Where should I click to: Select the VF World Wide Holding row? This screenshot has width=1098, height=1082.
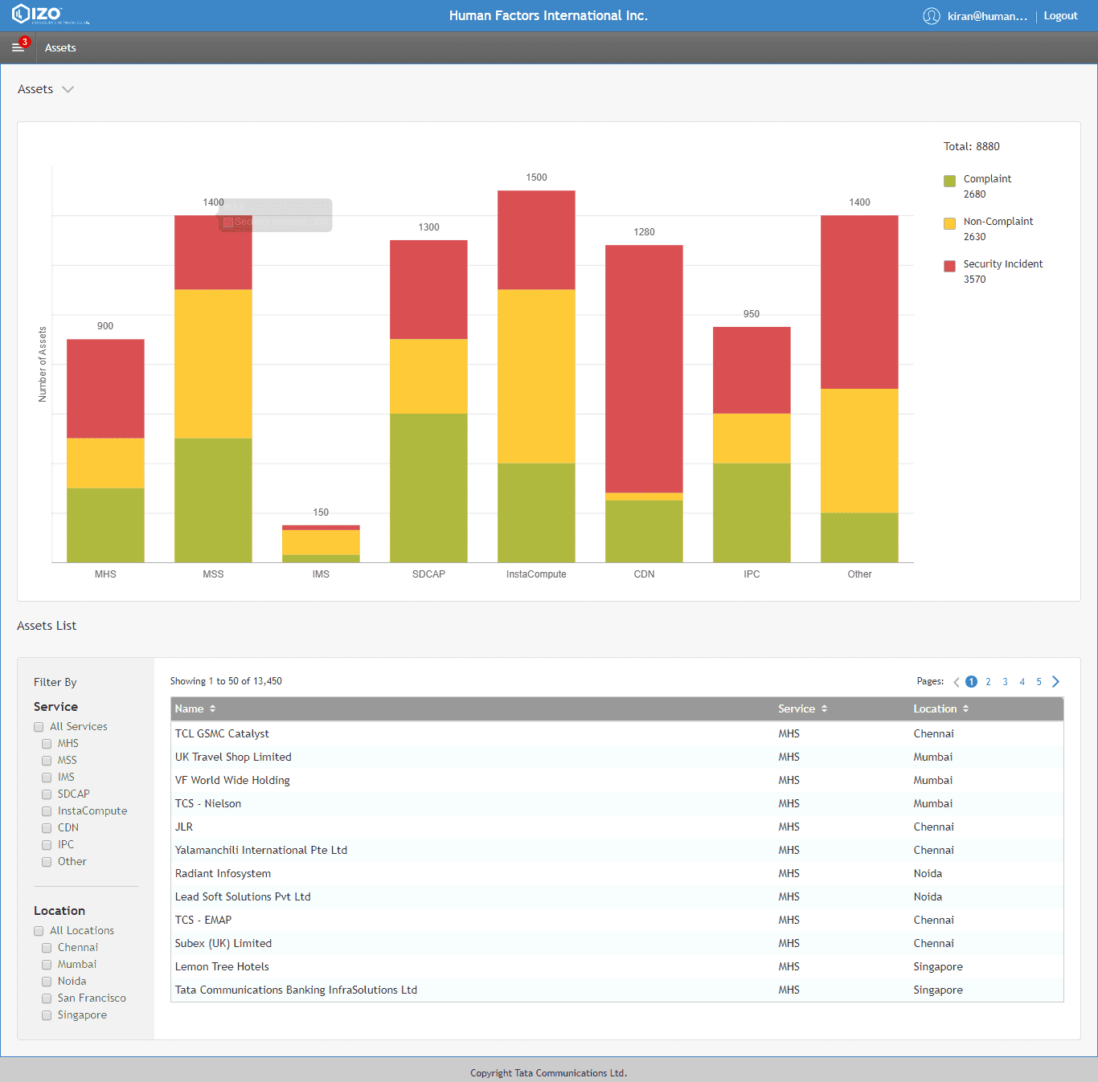617,780
